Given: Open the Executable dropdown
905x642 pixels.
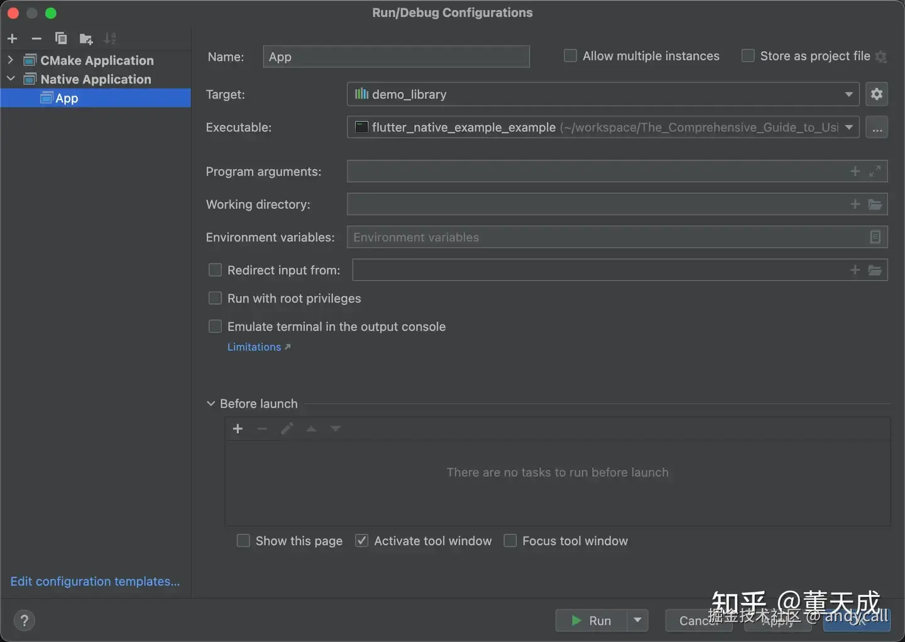Looking at the screenshot, I should pyautogui.click(x=849, y=127).
